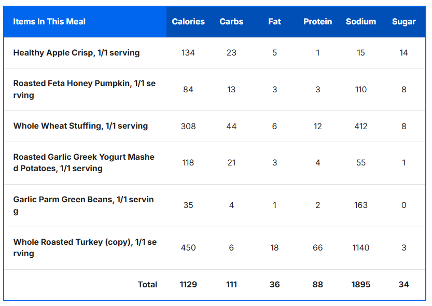432x306 pixels.
Task: Open the Whole Roasted Turkey (copy) item
Action: 85,247
